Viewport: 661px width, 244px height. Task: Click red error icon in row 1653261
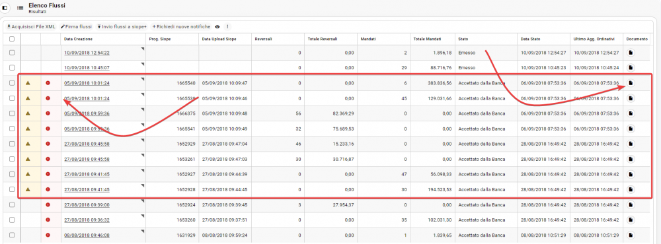tap(48, 158)
